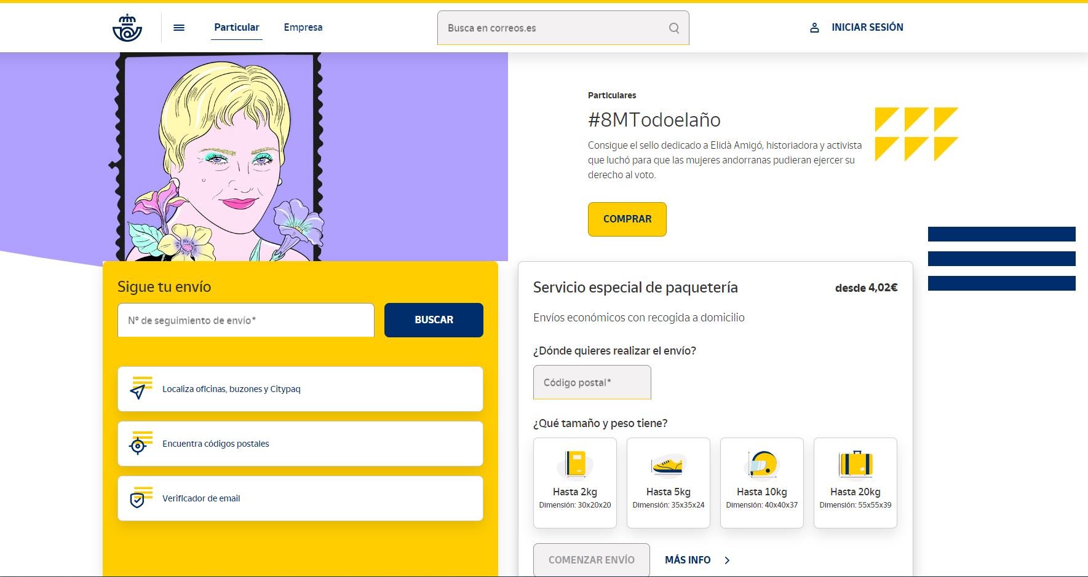Click the email verifier shield icon
The image size is (1088, 577).
(138, 499)
